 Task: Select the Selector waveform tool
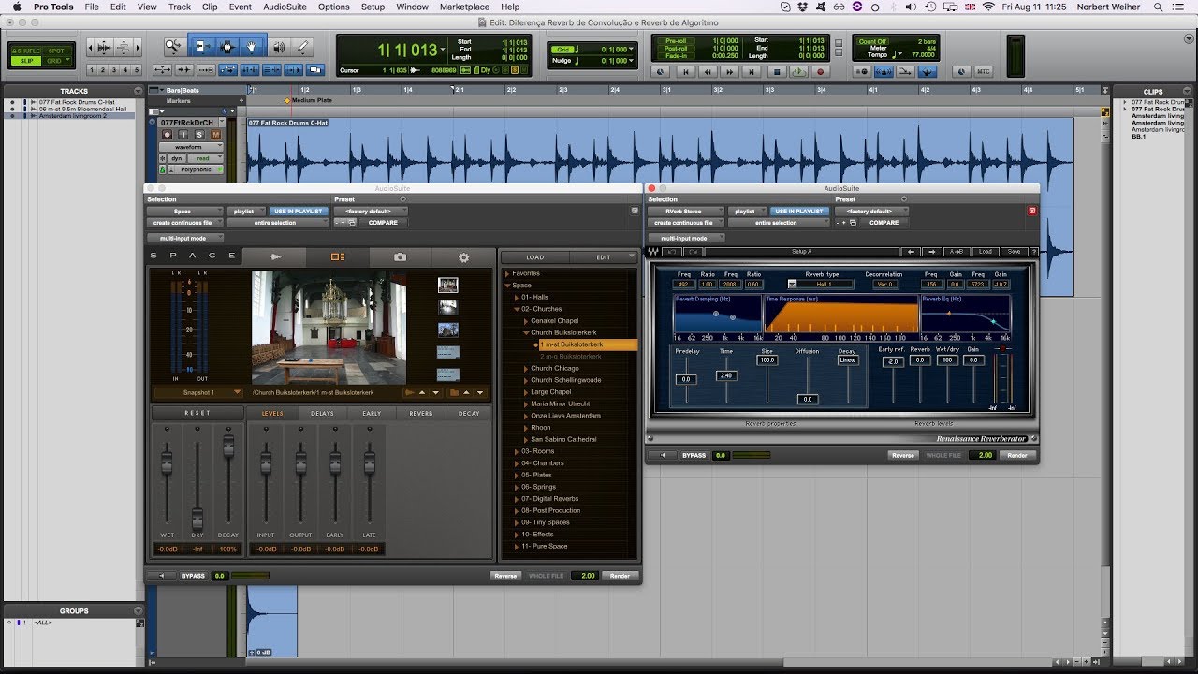click(x=226, y=46)
